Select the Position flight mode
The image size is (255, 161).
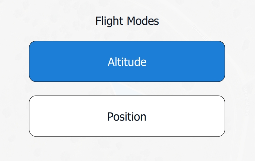click(x=127, y=116)
